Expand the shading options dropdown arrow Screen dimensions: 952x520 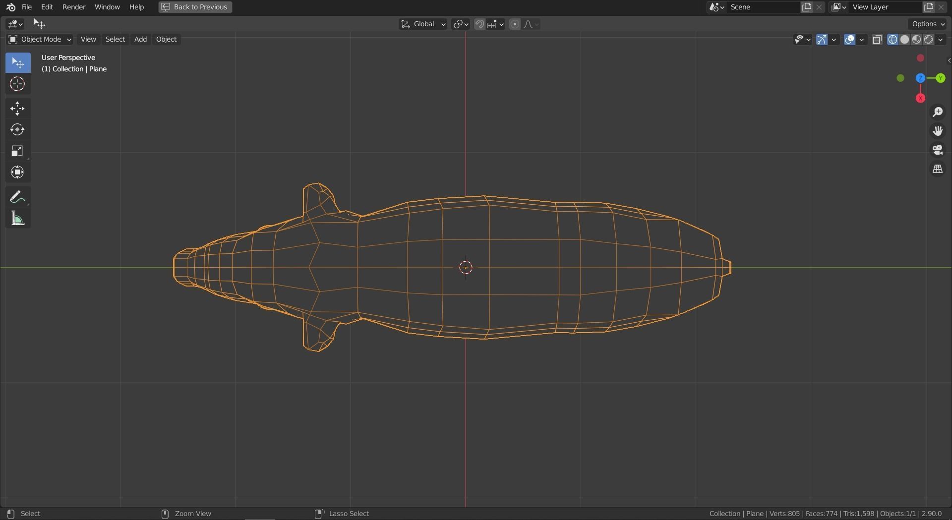[x=941, y=40]
